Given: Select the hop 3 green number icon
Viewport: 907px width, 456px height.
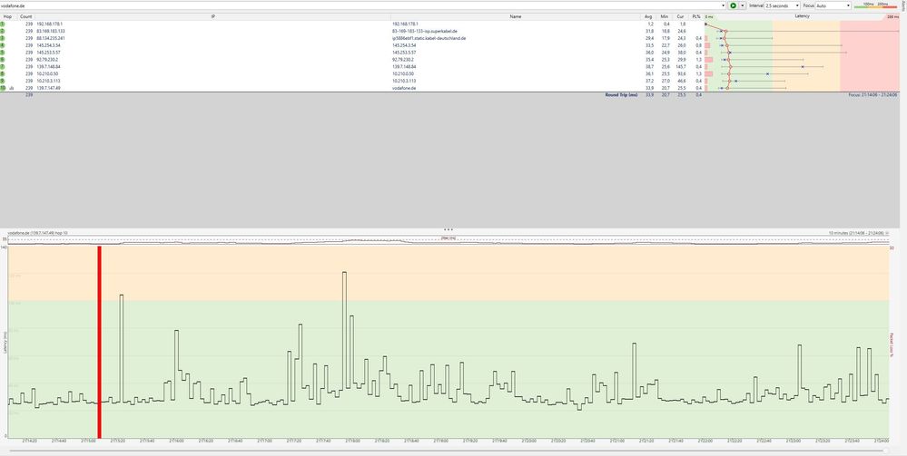Looking at the screenshot, I should 3,38.
